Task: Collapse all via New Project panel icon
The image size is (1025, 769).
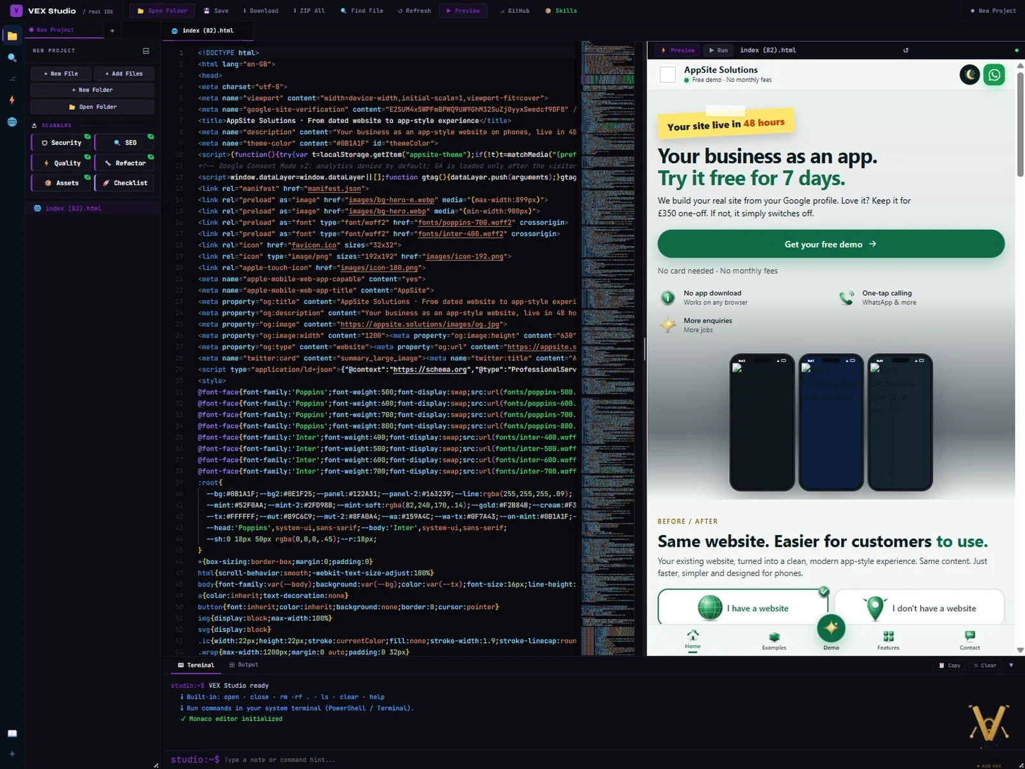Action: 146,51
